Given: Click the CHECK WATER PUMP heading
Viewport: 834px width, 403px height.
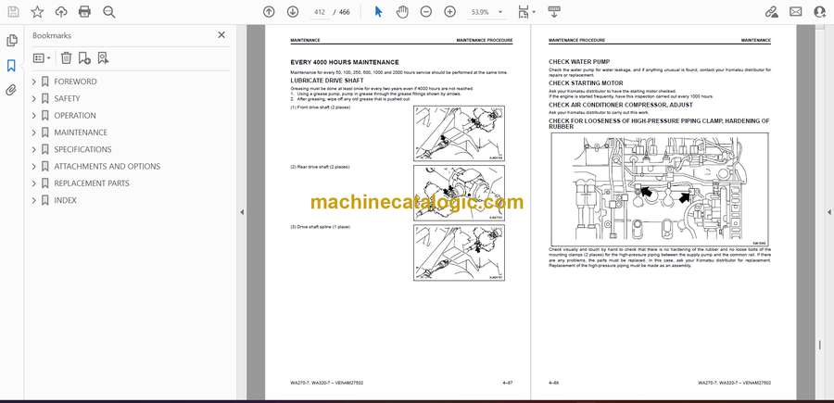Looking at the screenshot, I should tap(579, 62).
